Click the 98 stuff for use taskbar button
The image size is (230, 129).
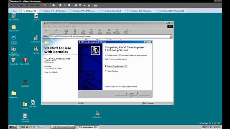tap(63, 127)
